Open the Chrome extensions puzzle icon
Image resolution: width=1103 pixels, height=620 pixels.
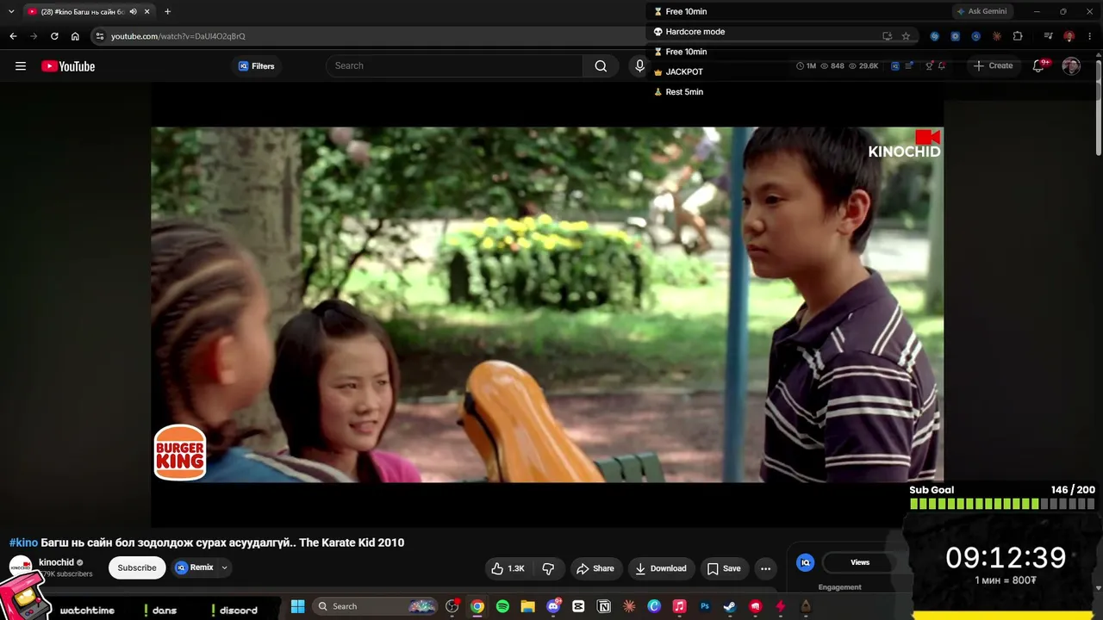pos(1018,36)
